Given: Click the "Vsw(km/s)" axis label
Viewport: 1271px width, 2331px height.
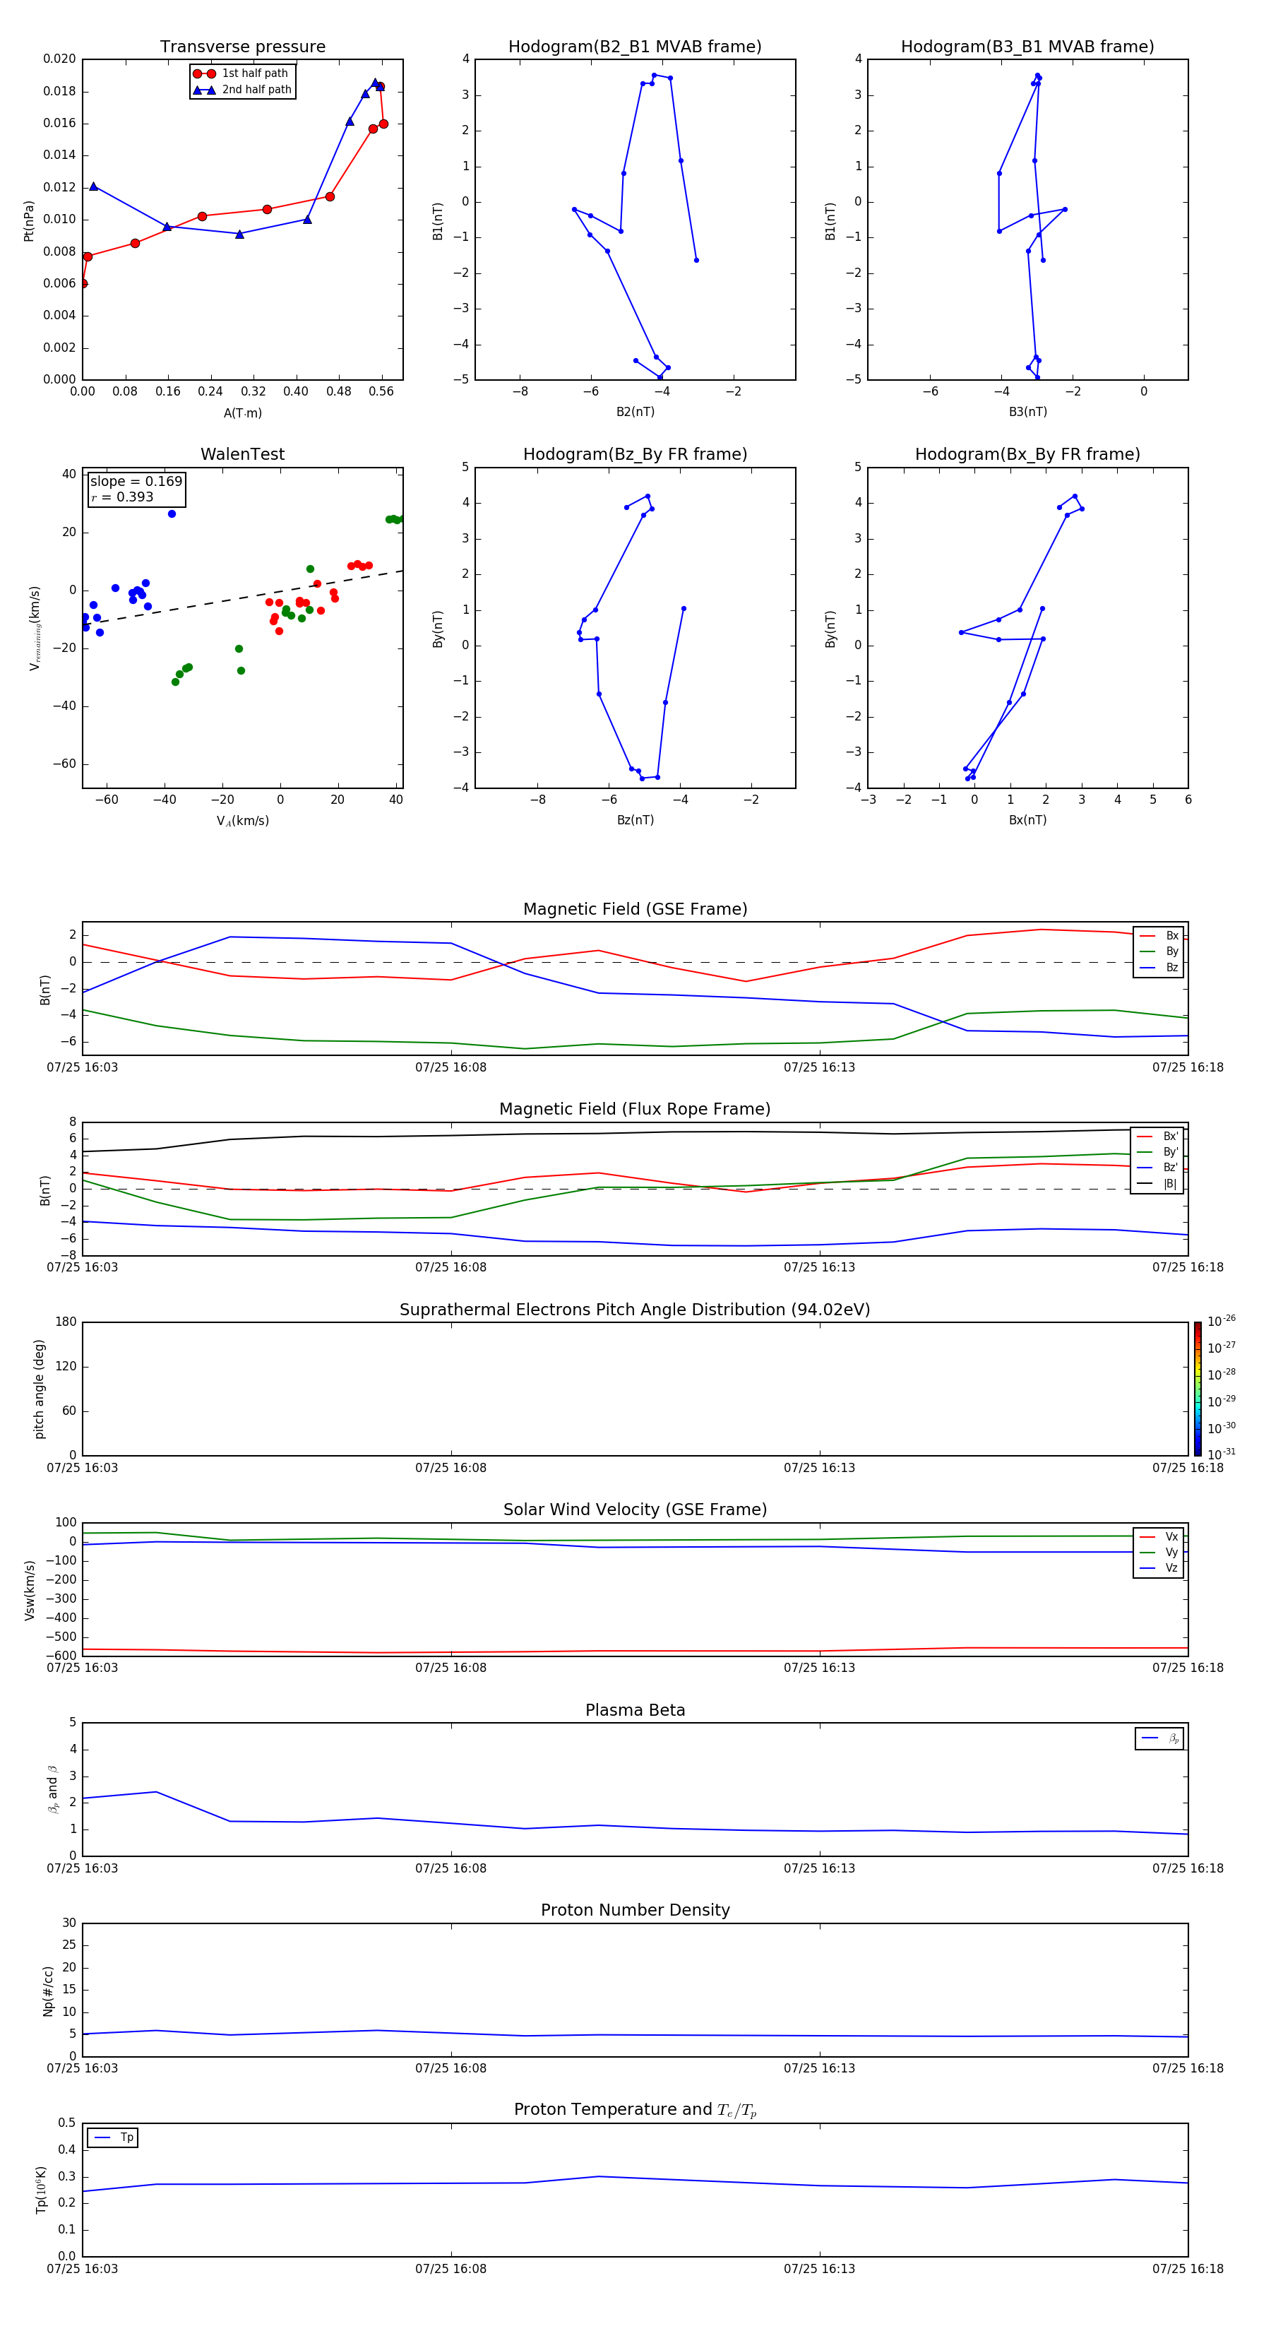Looking at the screenshot, I should click(x=29, y=1590).
